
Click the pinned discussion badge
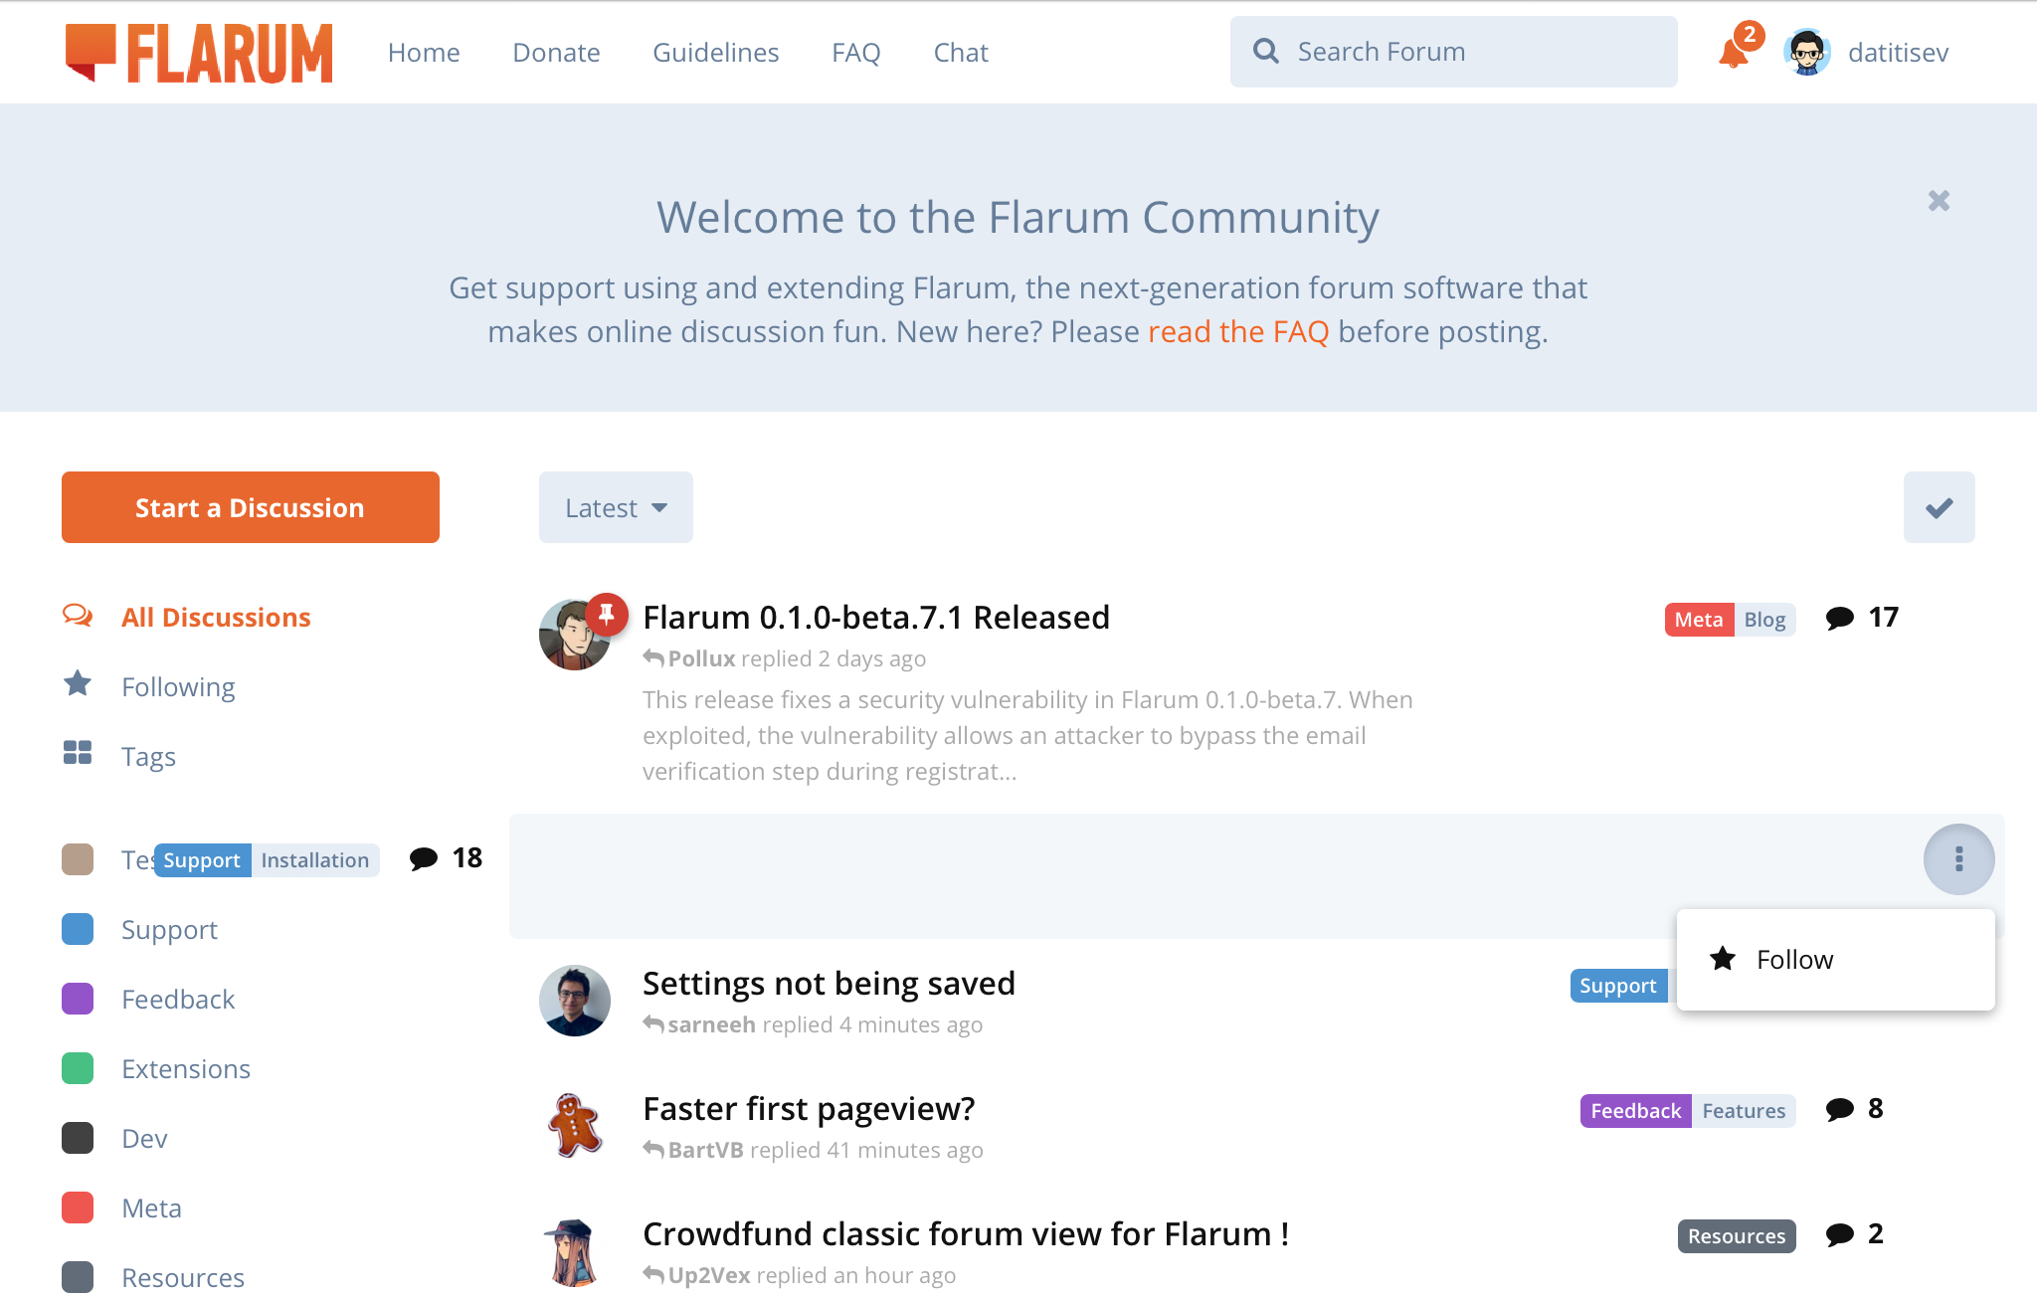click(x=607, y=614)
